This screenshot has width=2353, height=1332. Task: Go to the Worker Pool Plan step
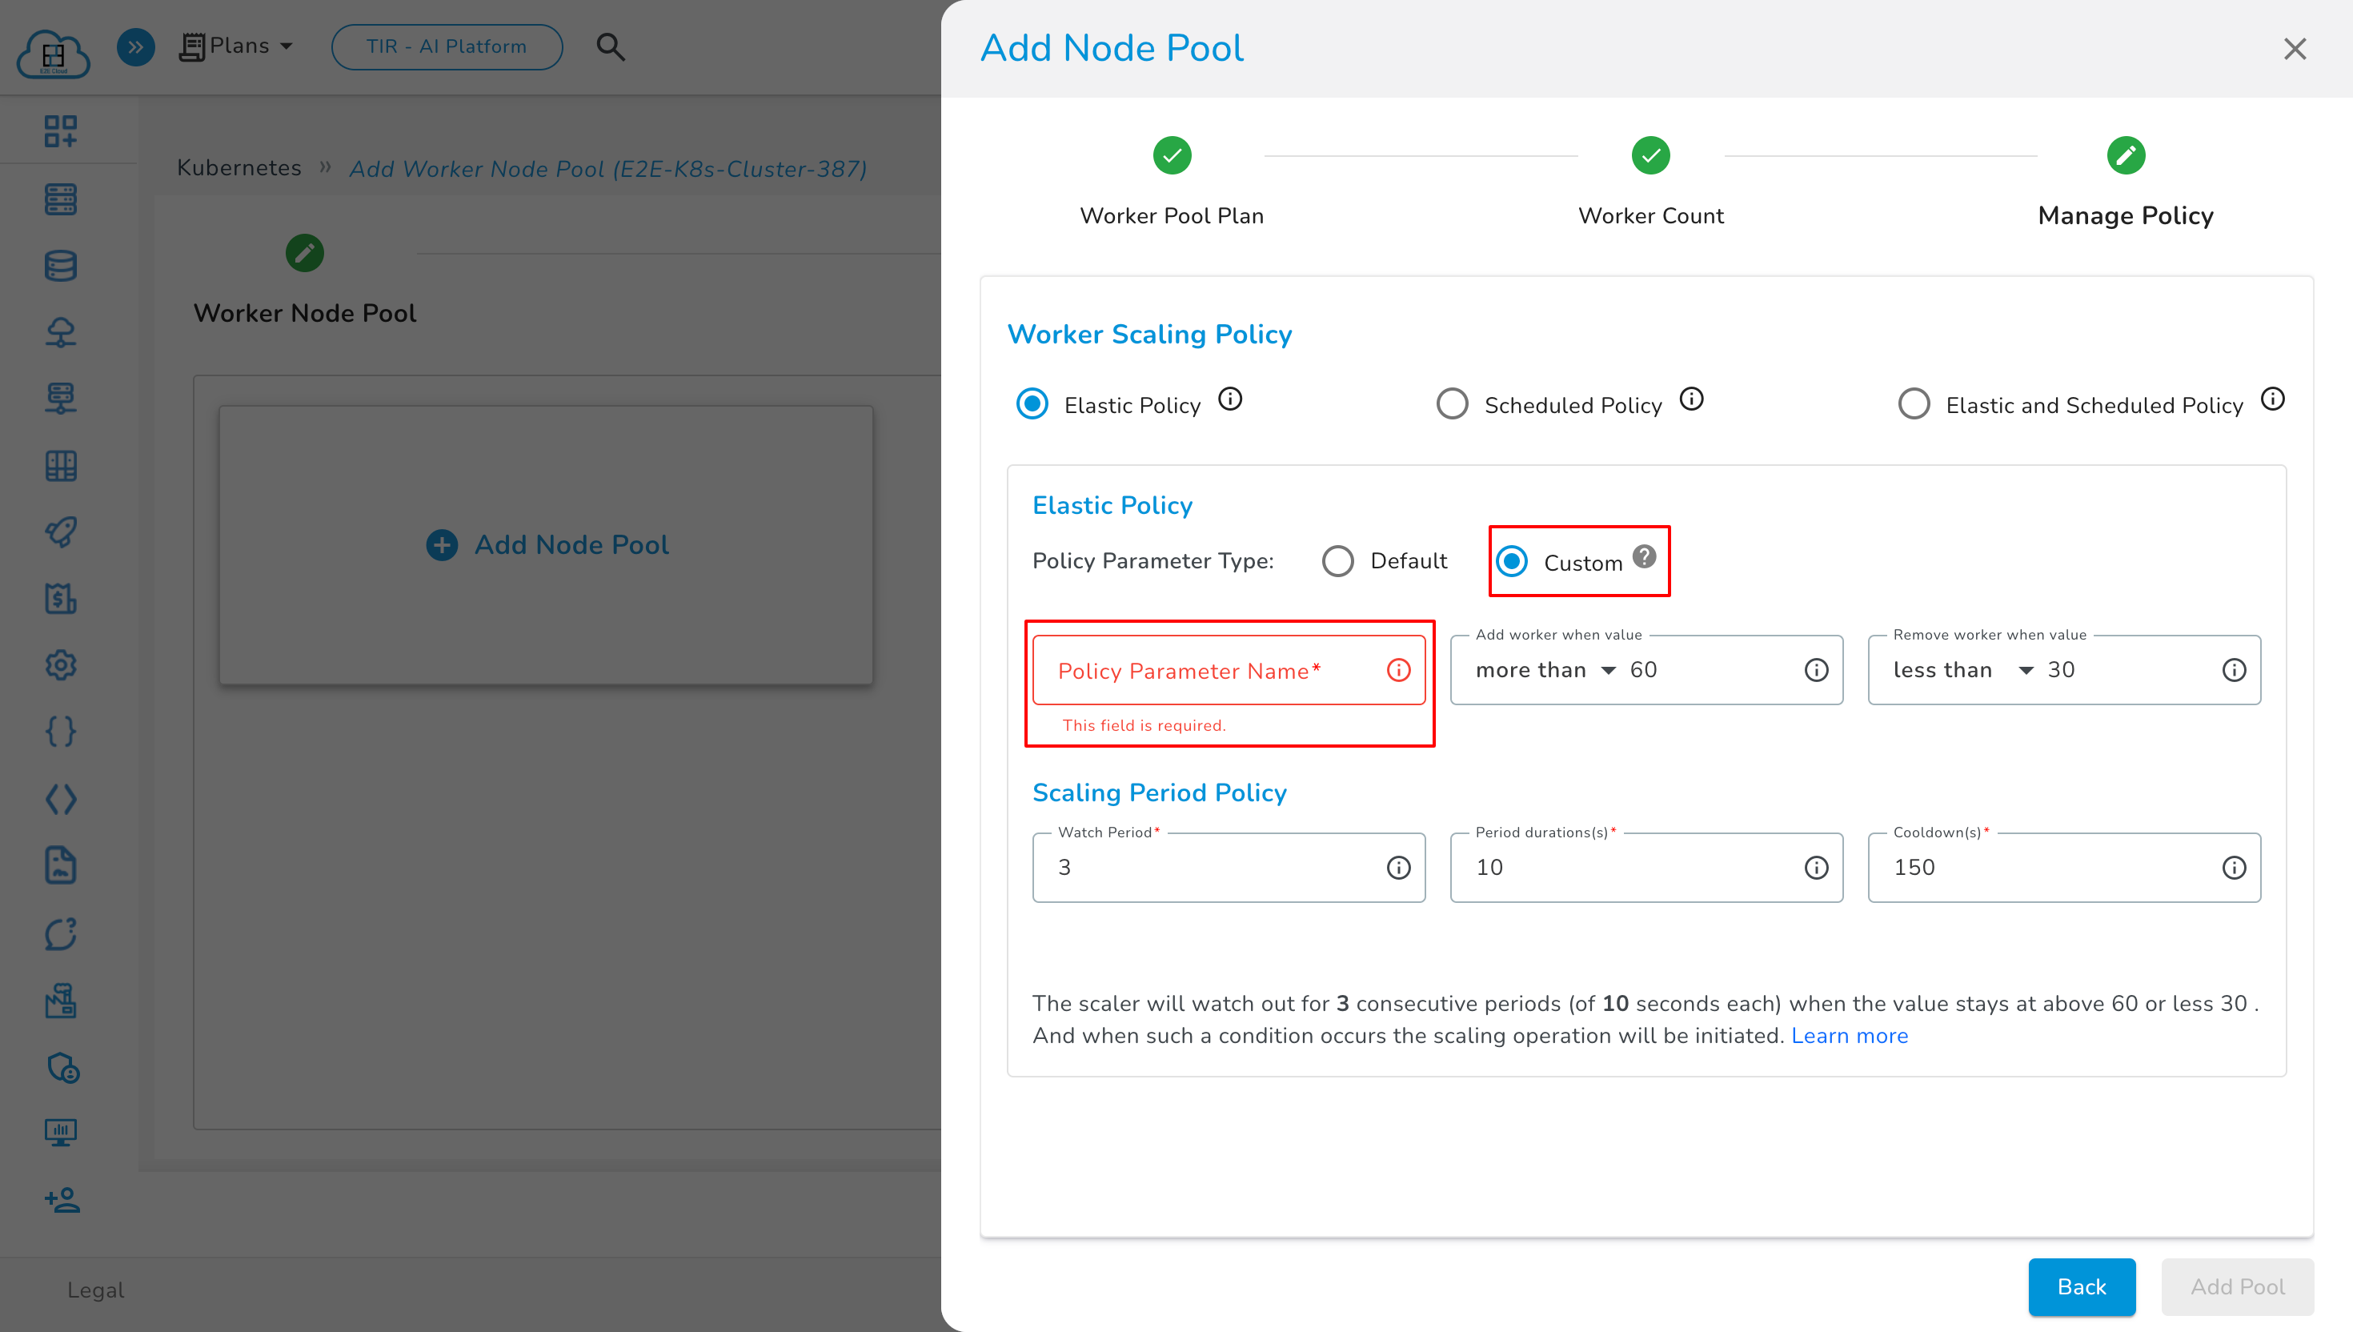pos(1172,182)
